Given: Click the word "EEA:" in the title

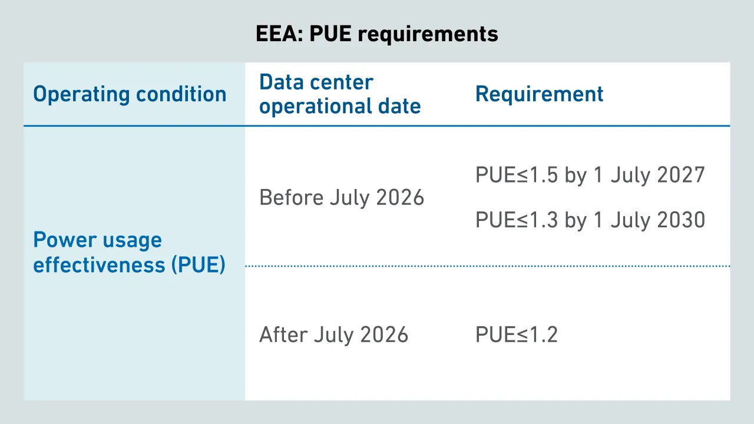Looking at the screenshot, I should [279, 34].
